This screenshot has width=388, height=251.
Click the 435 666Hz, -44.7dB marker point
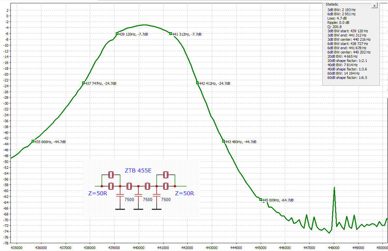click(x=33, y=141)
